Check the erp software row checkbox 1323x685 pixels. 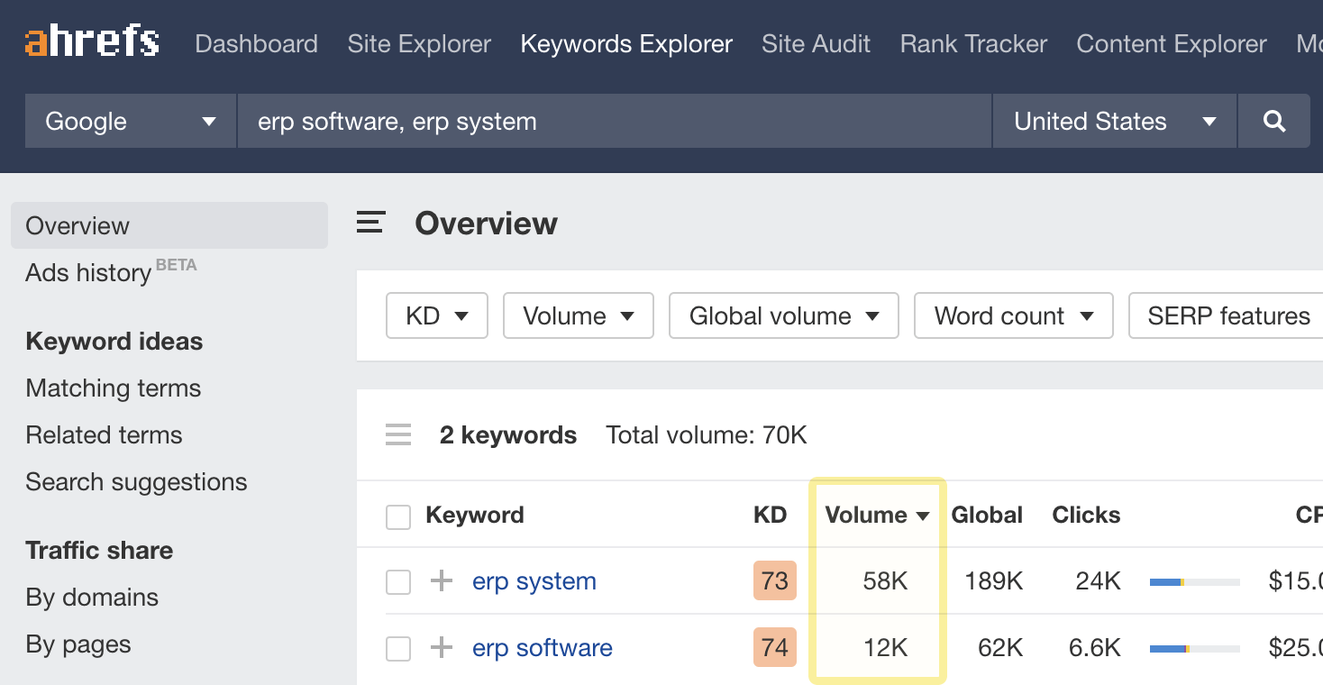point(398,649)
